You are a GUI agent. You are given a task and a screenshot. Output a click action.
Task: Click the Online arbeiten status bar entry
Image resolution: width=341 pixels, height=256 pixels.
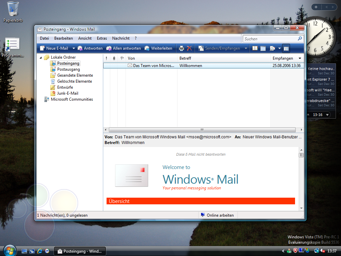pyautogui.click(x=218, y=215)
